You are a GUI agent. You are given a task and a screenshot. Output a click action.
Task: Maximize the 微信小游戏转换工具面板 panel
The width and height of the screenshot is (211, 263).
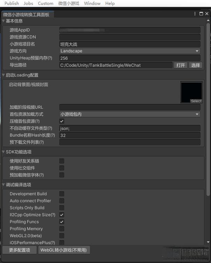(201, 14)
